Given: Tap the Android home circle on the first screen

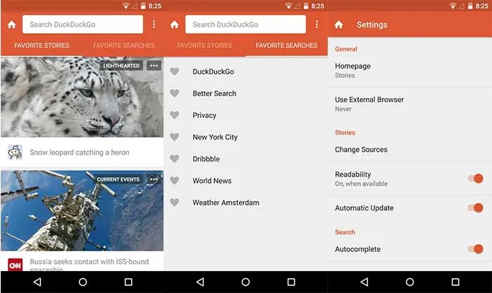Looking at the screenshot, I should tap(83, 282).
